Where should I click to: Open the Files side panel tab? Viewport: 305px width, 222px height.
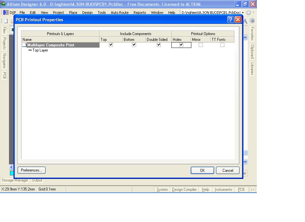click(x=4, y=30)
